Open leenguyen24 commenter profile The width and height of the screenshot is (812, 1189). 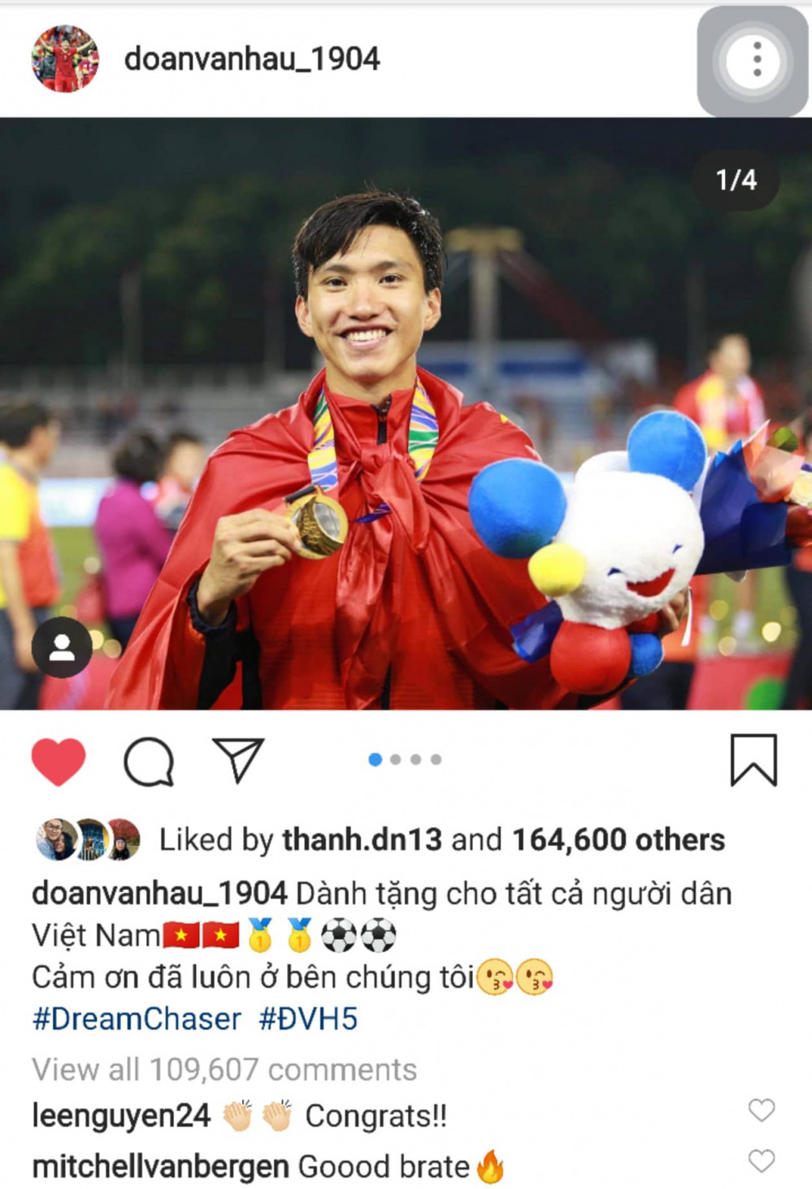121,1115
